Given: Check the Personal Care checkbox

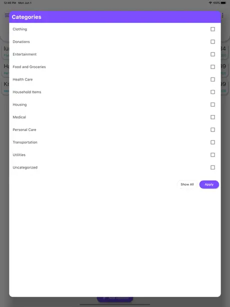Looking at the screenshot, I should 212,129.
